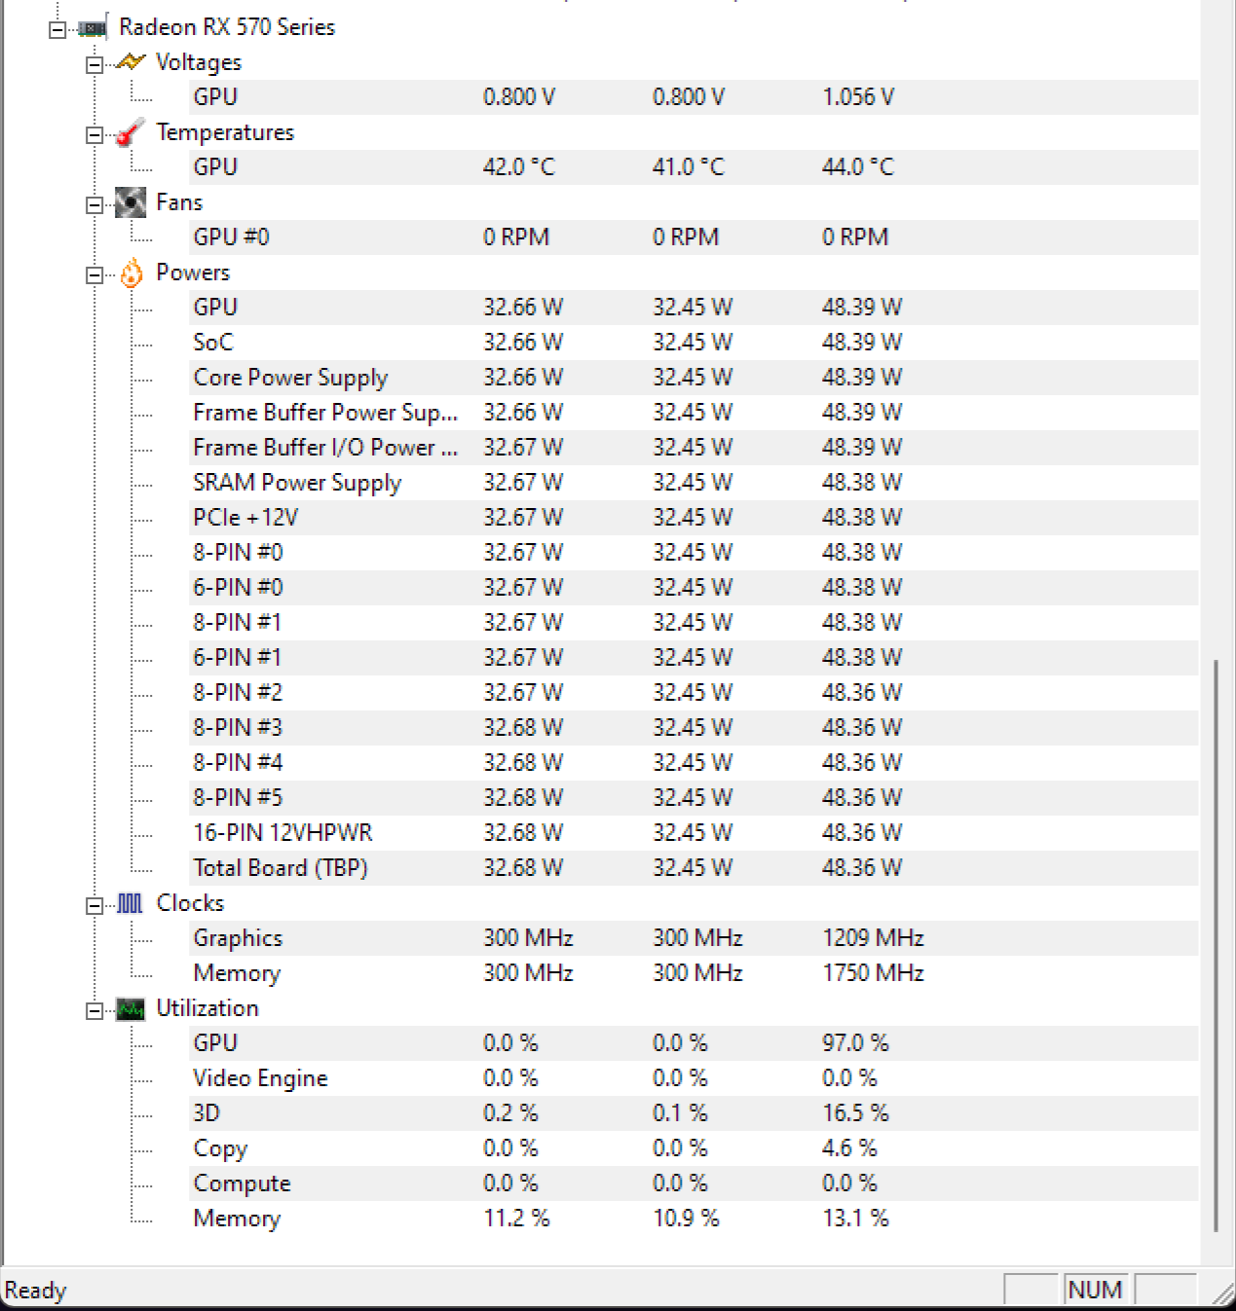Collapse the Utilization group
Viewport: 1236px width, 1311px height.
(94, 1010)
